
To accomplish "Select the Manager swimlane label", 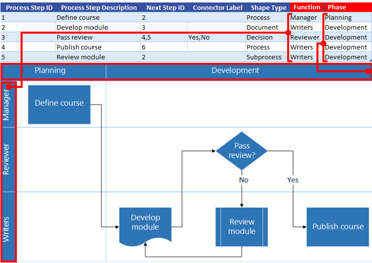I will tap(6, 105).
